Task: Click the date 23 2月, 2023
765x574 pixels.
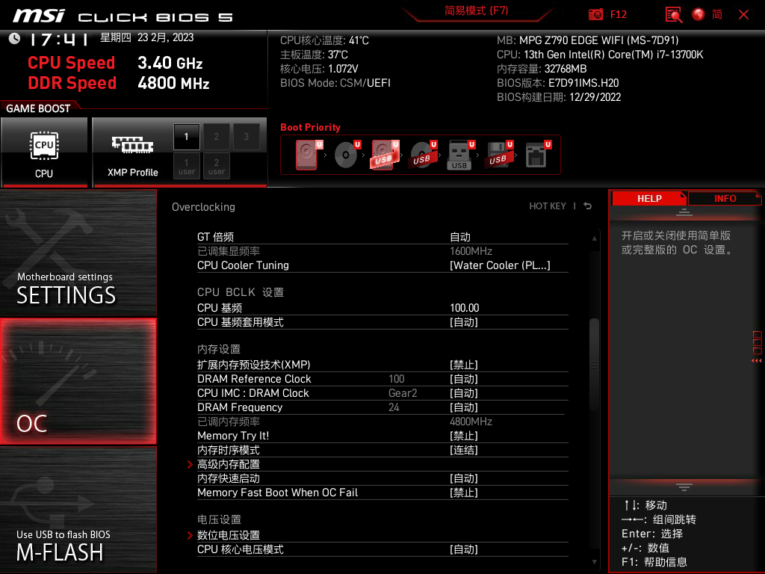Action: (165, 37)
